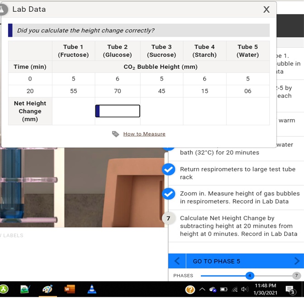
Task: Advance to next phase with right arrow
Action: tap(297, 261)
